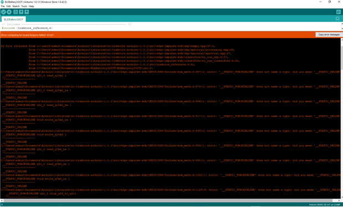Click the #include trakcore_inference.h code line

coord(27,28)
